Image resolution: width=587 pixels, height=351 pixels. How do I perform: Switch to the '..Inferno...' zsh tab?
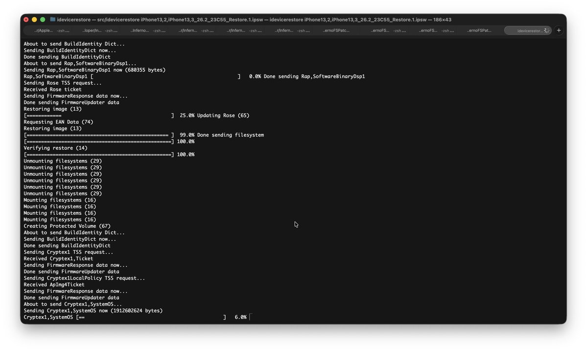coord(147,31)
